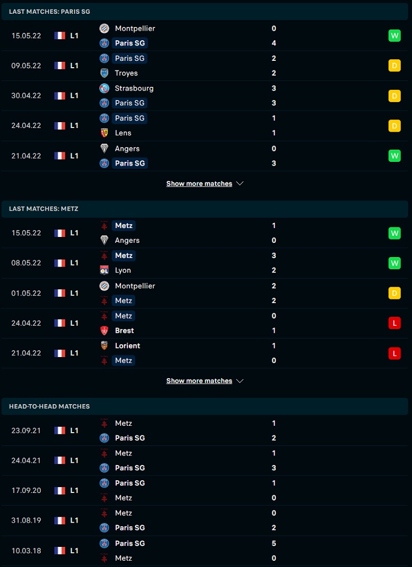
Task: Open the Head-to-Head Matches section header
Action: 205,406
